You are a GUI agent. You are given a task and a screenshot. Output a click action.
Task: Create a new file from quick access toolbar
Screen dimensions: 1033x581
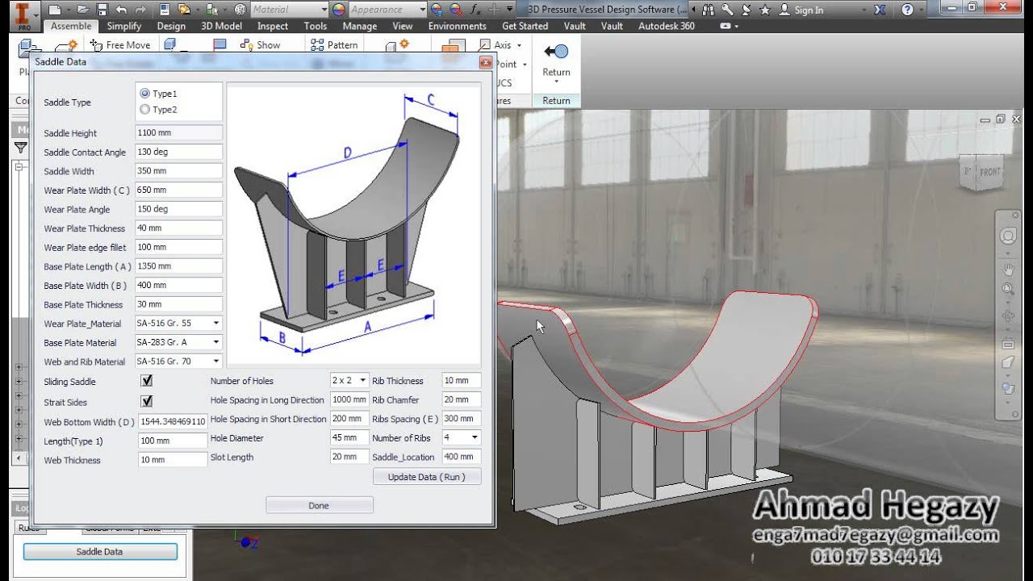(x=55, y=10)
